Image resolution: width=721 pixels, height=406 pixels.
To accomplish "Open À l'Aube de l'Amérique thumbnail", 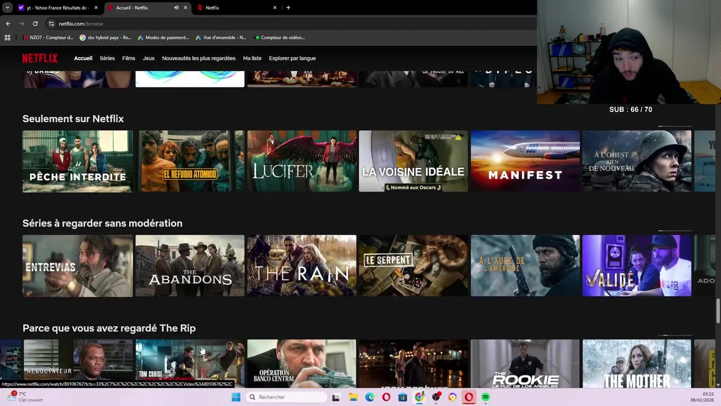I will [525, 266].
